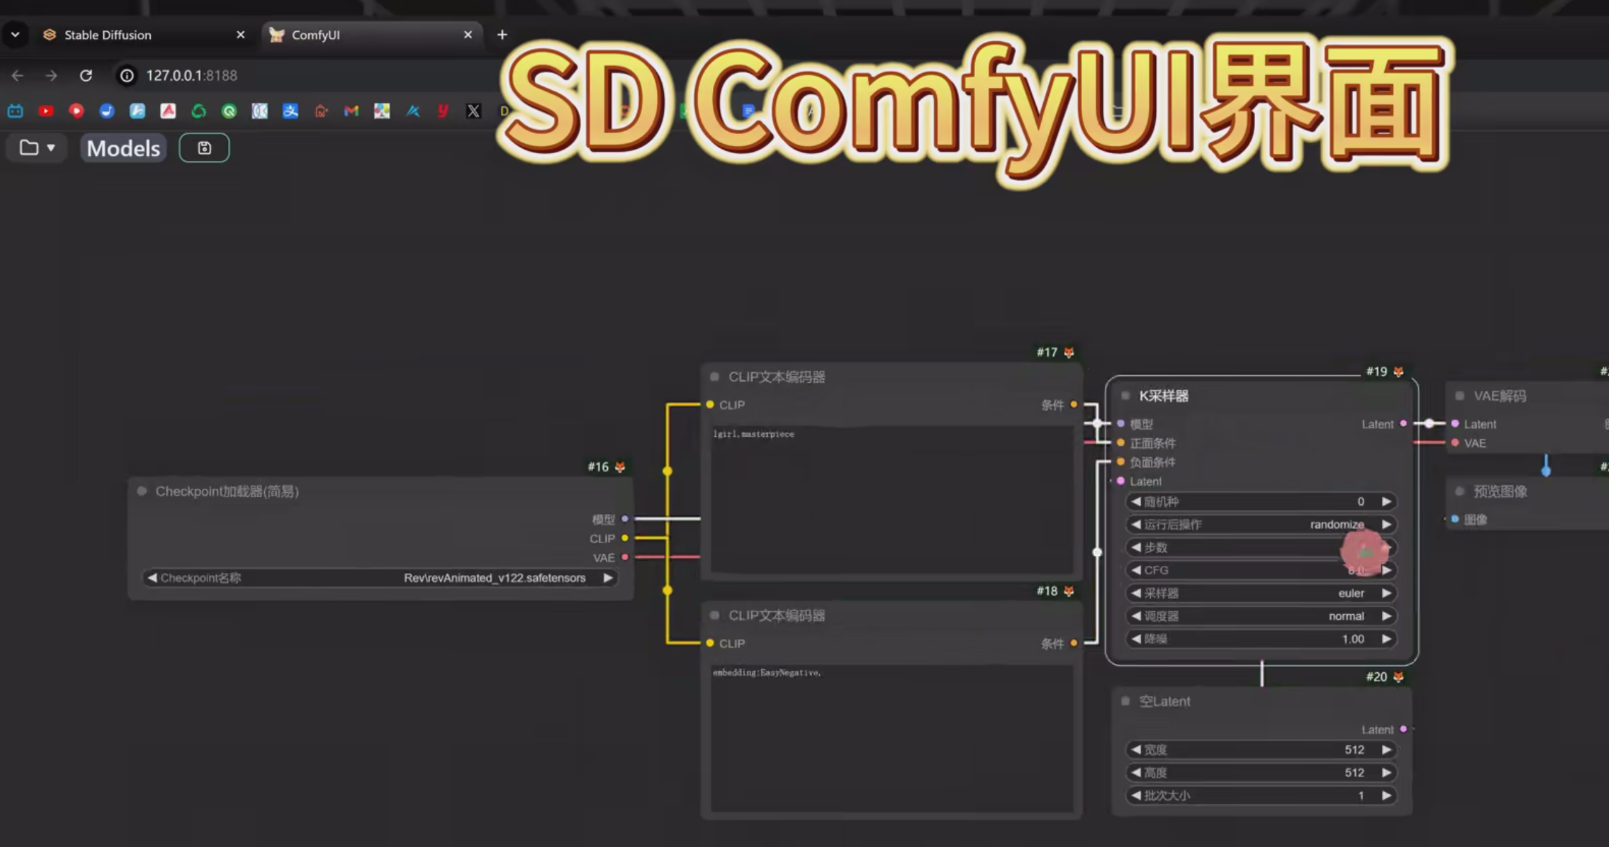Open the 采样器 euler dropdown
The image size is (1609, 847).
coord(1260,593)
